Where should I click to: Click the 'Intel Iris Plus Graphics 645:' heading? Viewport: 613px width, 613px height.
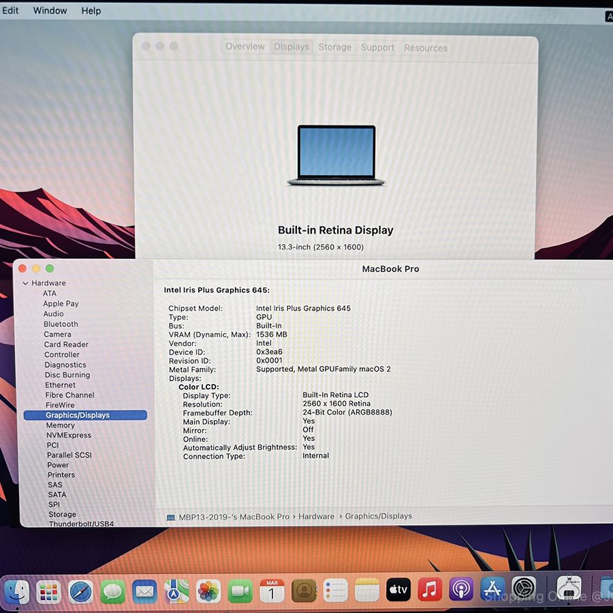point(217,290)
